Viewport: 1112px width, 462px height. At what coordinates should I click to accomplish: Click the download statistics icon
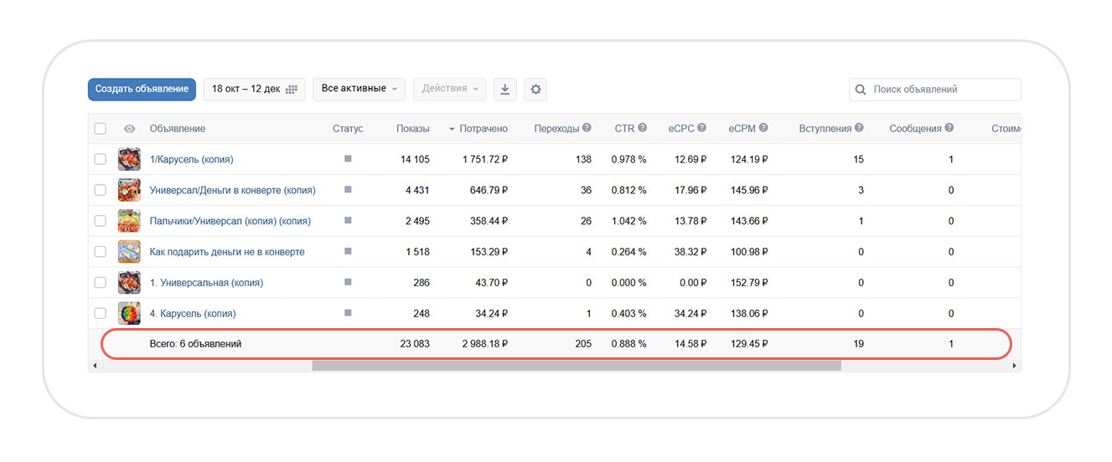(x=504, y=90)
